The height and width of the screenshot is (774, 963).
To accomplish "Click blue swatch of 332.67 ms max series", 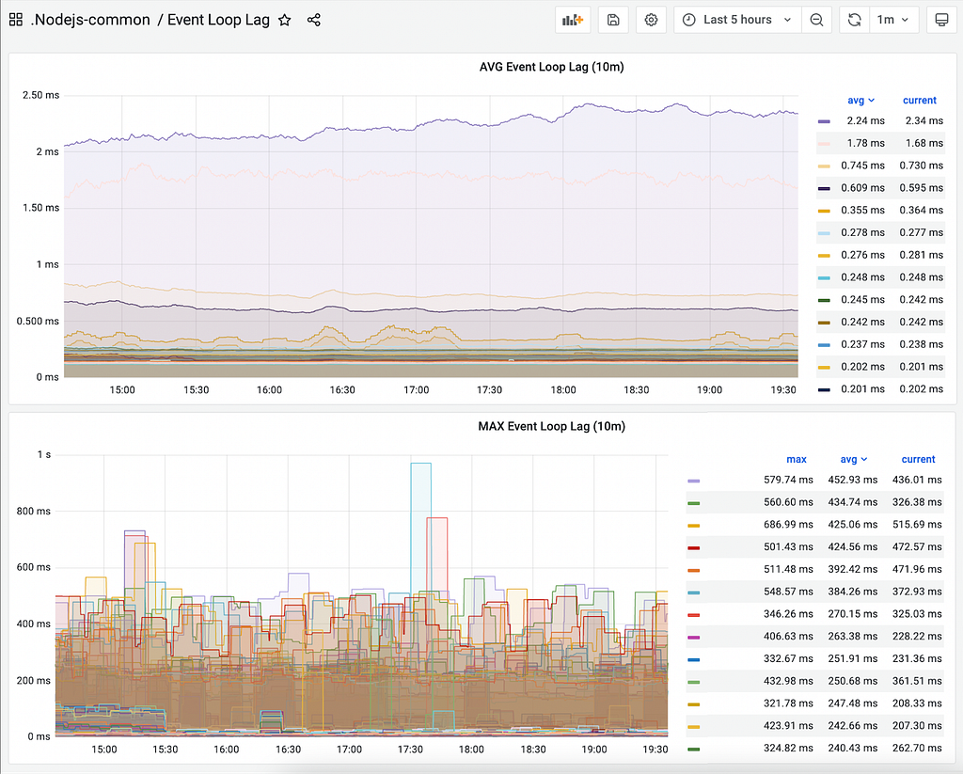I will point(693,660).
